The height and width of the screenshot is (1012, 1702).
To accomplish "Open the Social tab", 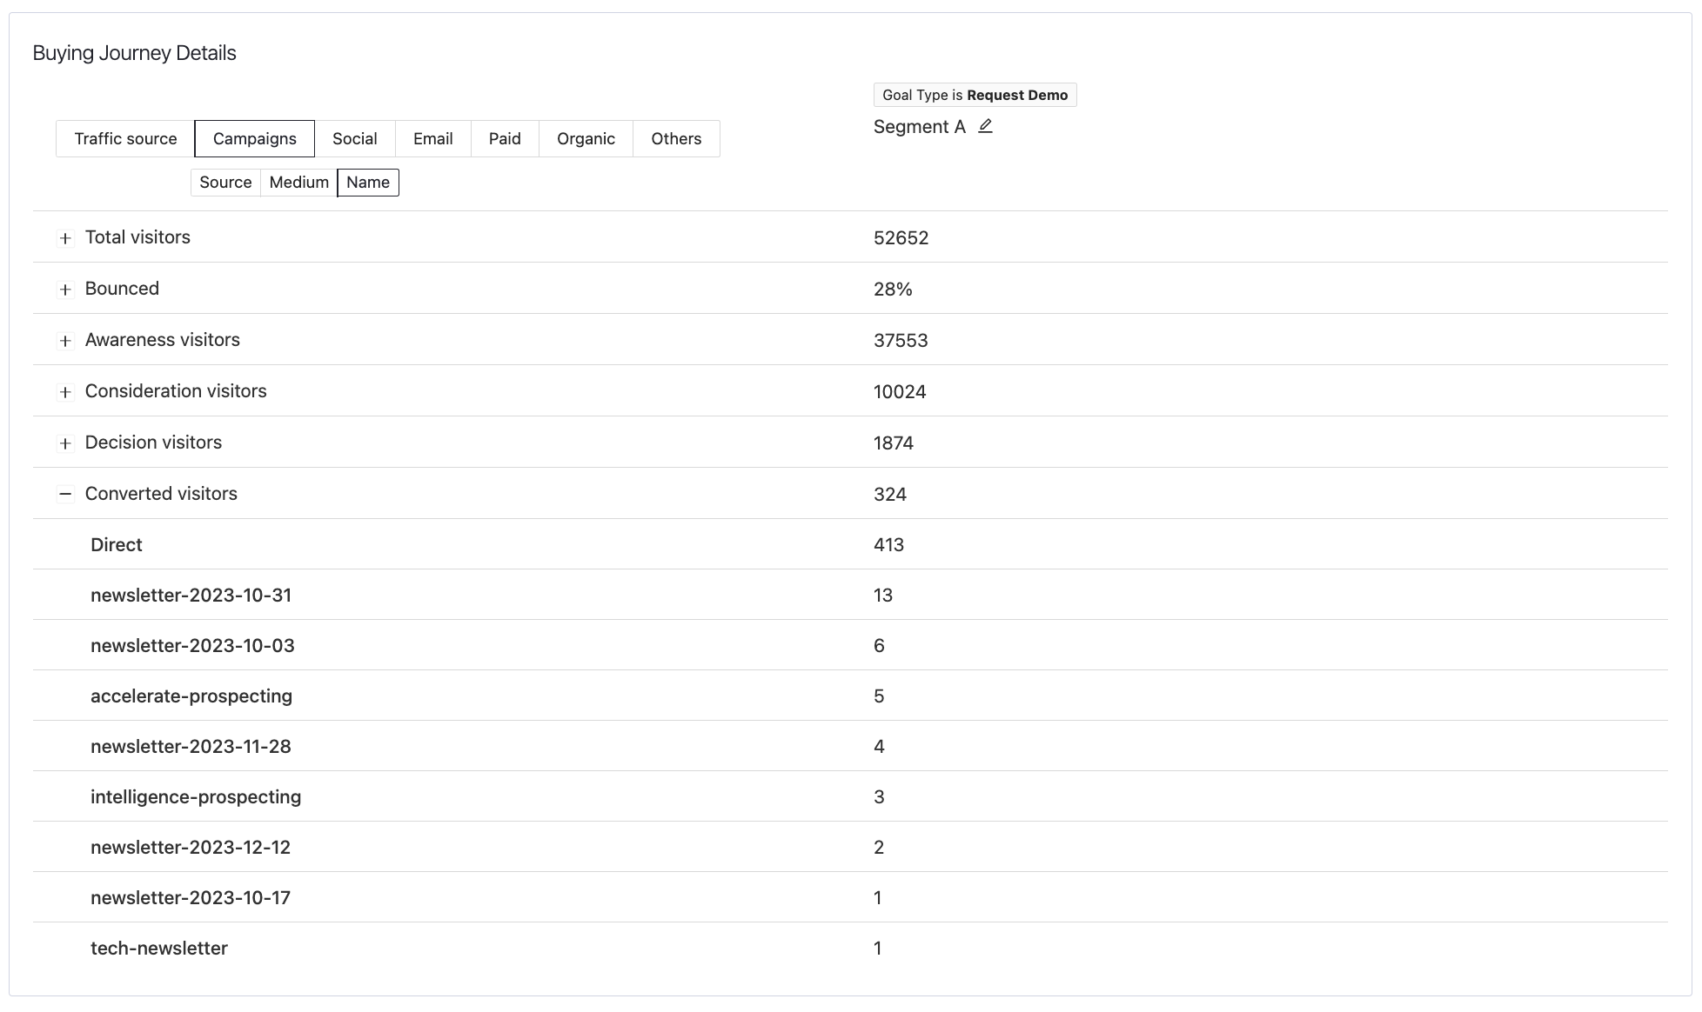I will coord(354,139).
